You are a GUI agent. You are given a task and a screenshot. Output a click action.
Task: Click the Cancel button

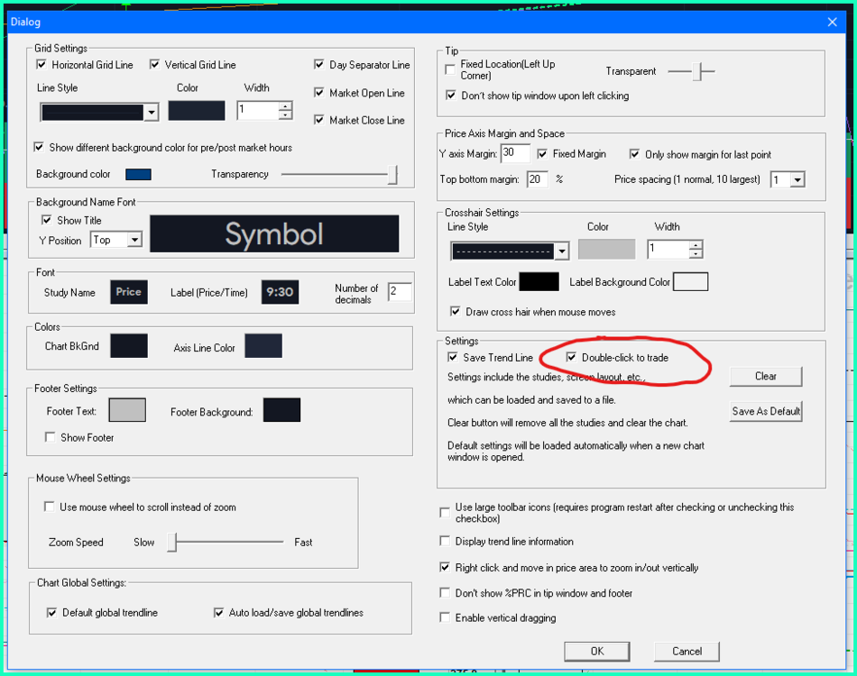(x=687, y=651)
